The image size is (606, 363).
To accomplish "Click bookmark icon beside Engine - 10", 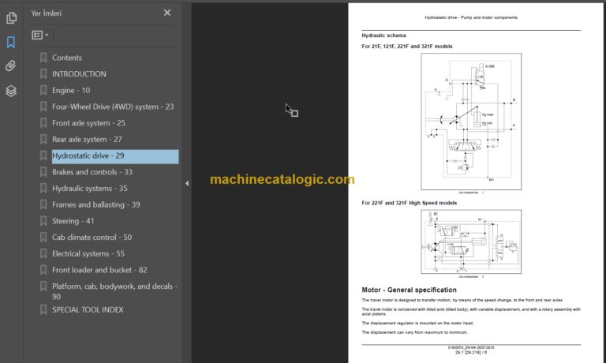I will (x=43, y=91).
